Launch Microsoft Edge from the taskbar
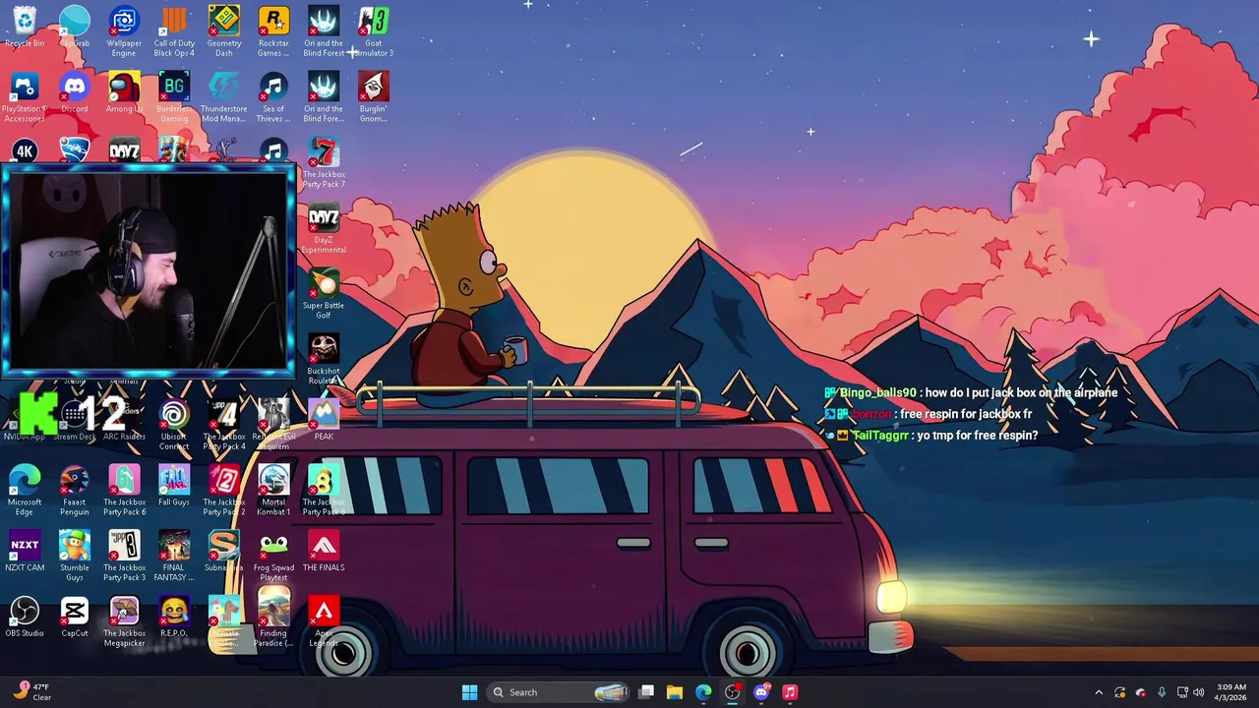 (703, 692)
